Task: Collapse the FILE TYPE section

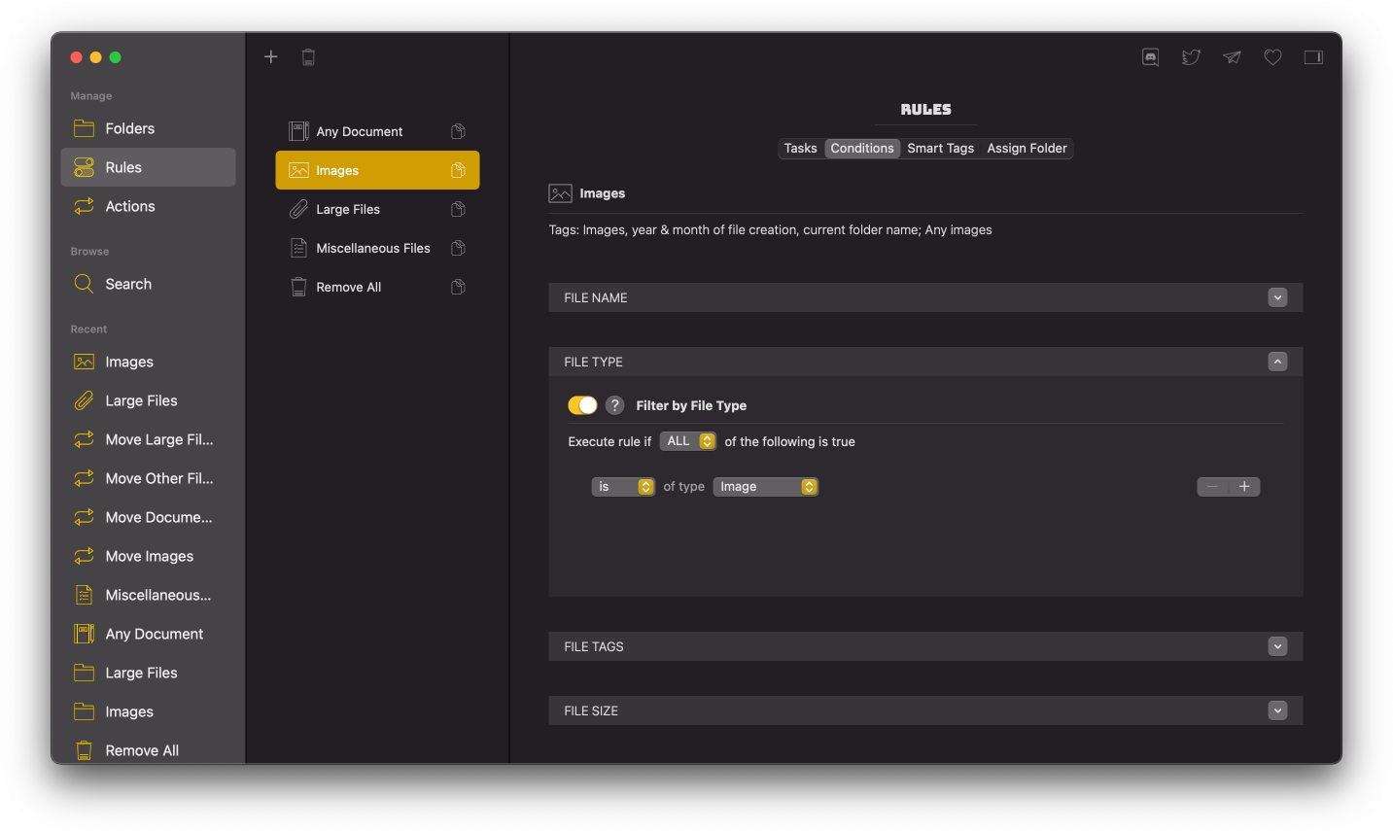Action: (x=1277, y=361)
